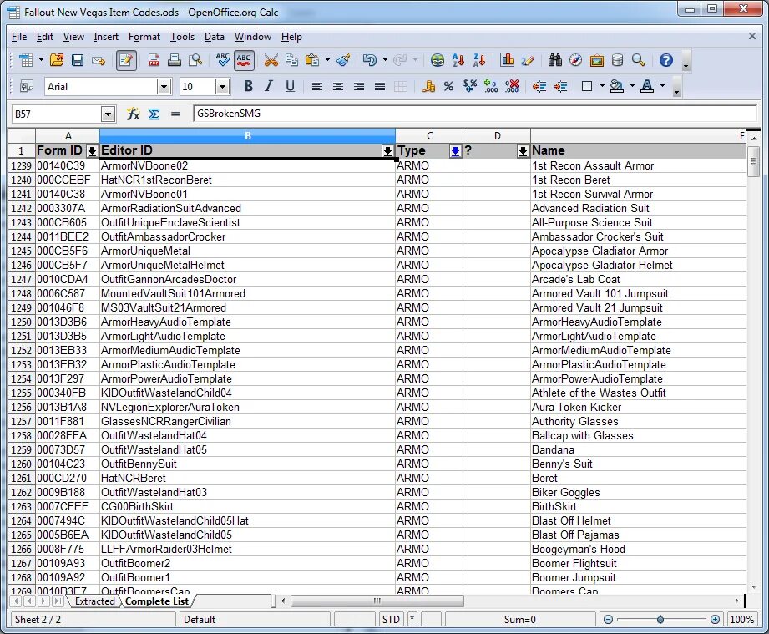
Task: Click the Print File Directly icon
Action: click(175, 60)
